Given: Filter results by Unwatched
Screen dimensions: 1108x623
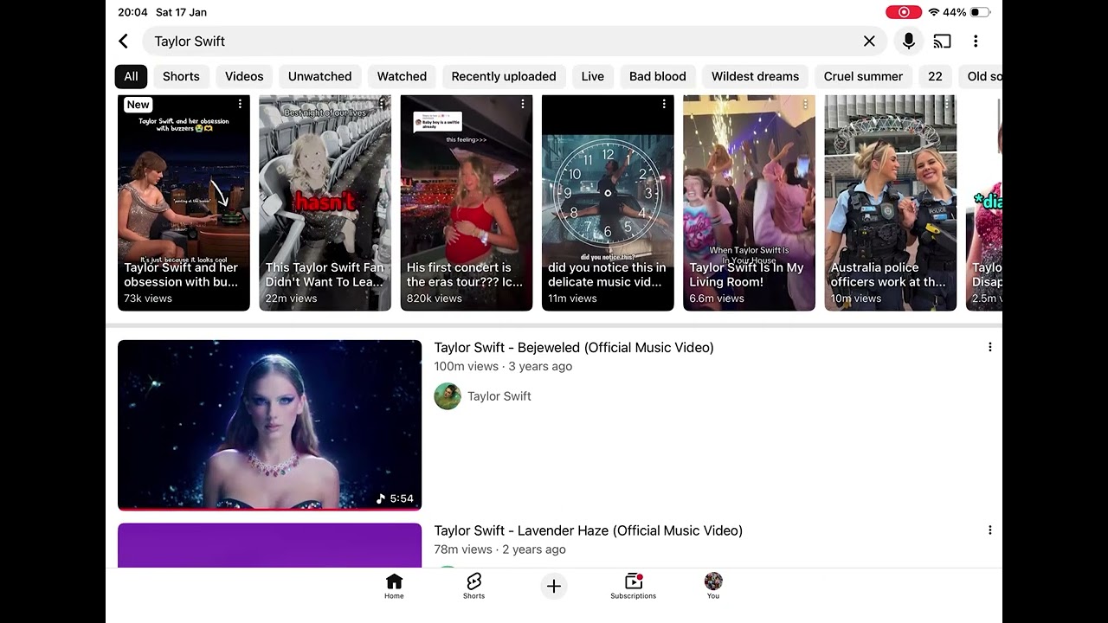Looking at the screenshot, I should [319, 76].
